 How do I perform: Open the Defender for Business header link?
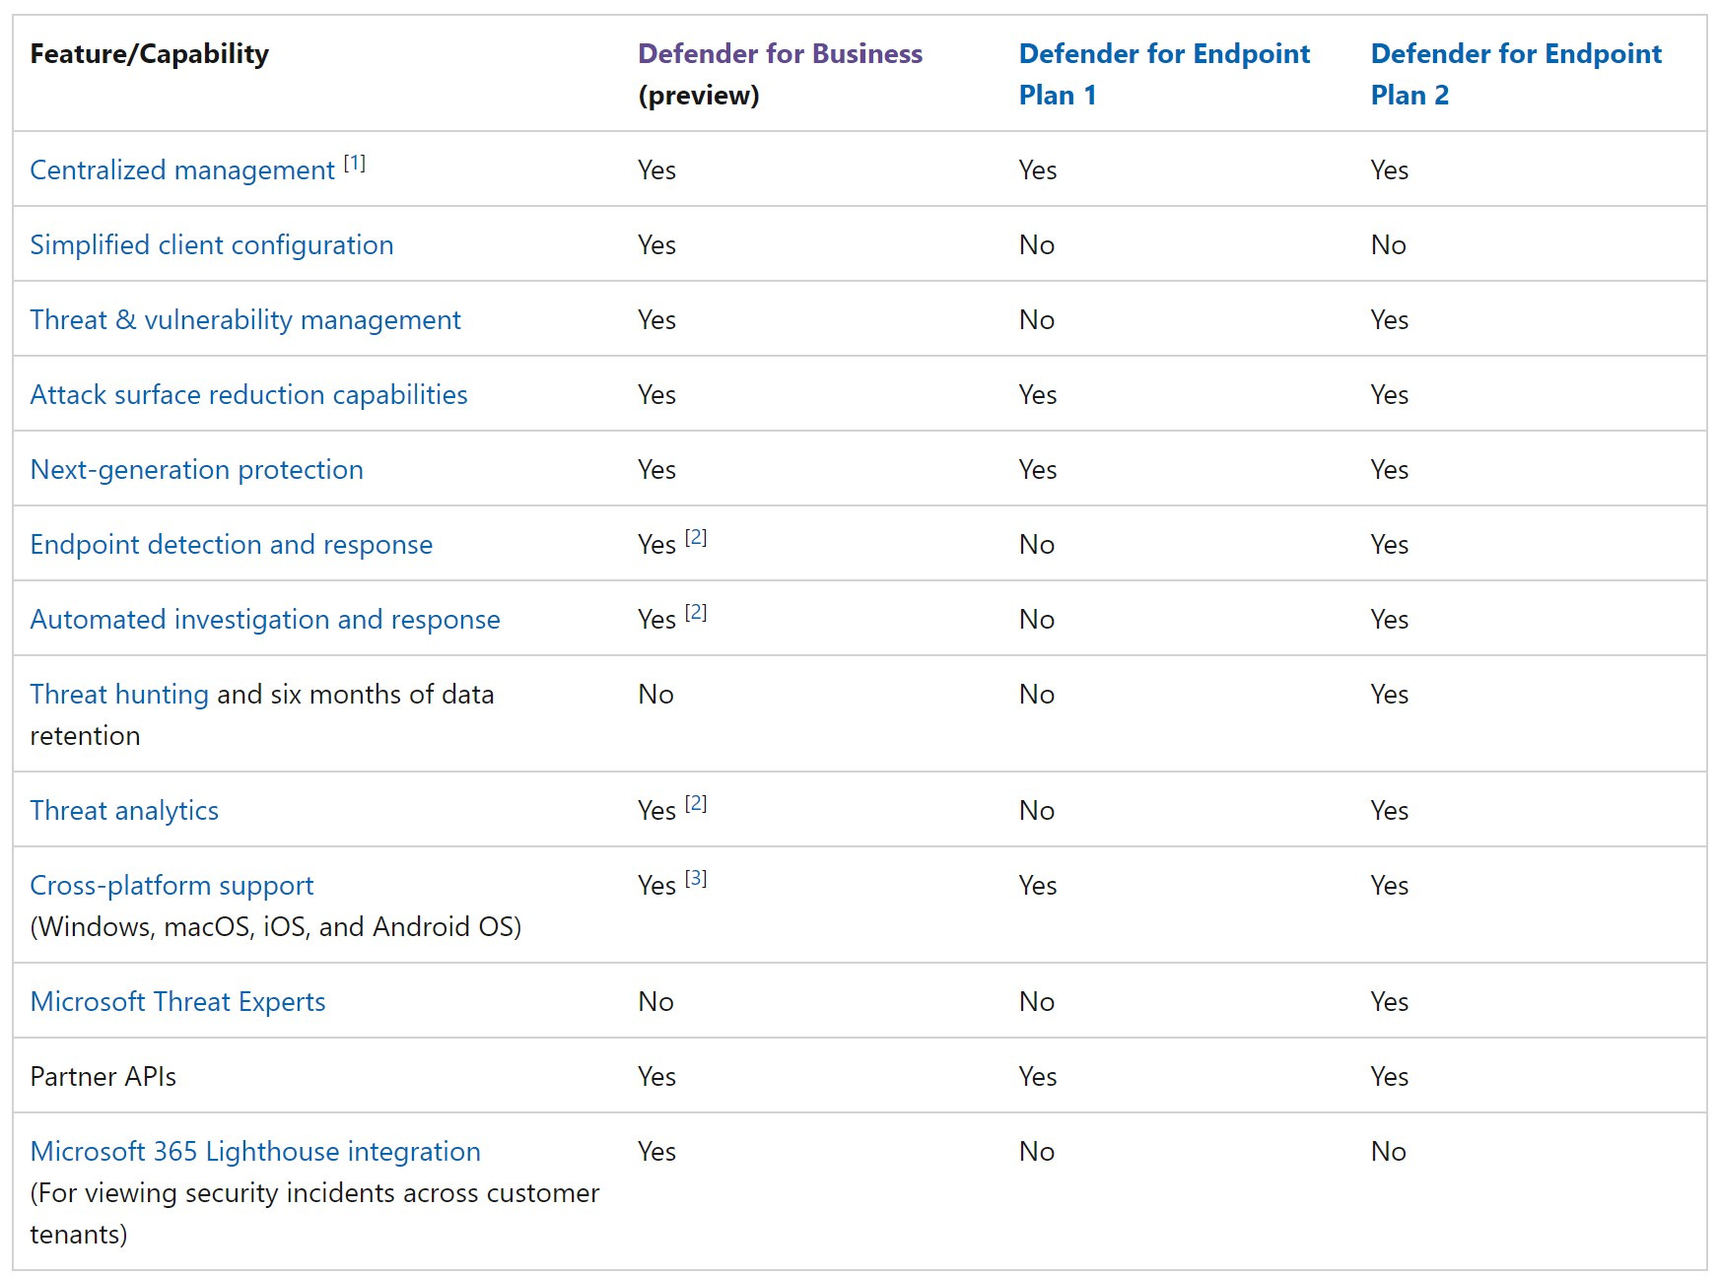click(x=780, y=54)
